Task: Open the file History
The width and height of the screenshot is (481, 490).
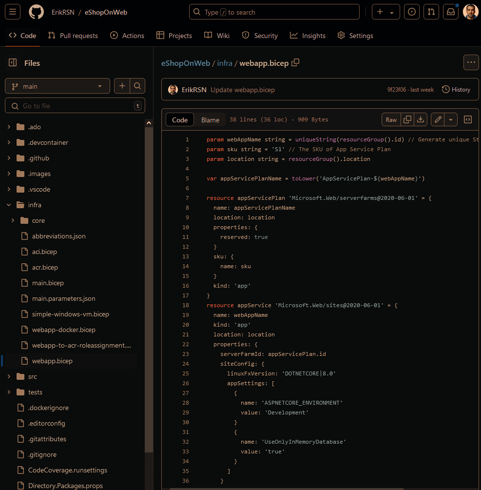Action: click(456, 90)
